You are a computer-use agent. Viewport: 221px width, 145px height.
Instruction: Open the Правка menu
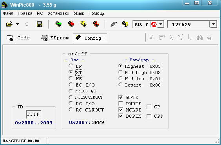tap(25, 13)
